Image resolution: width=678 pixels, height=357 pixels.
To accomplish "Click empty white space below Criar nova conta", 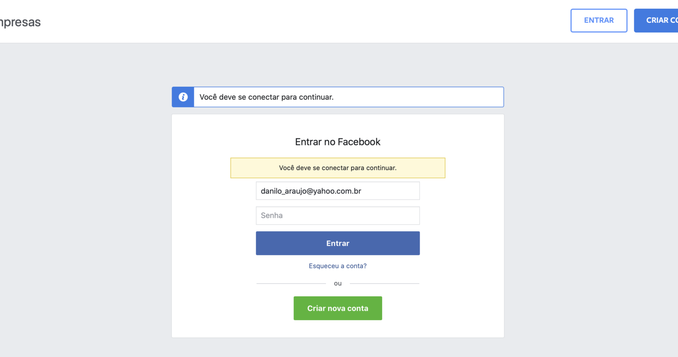I will [x=338, y=329].
